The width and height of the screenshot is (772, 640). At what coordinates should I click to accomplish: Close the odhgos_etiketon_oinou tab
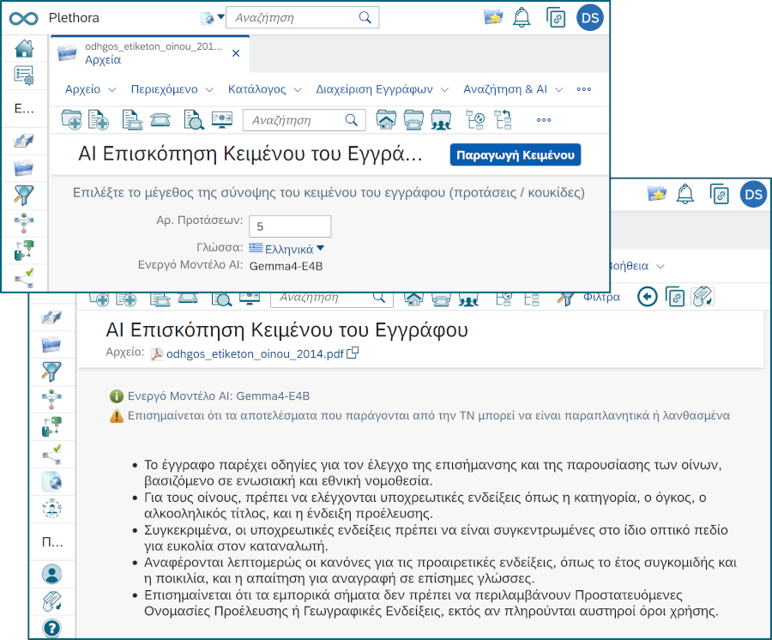pos(236,53)
